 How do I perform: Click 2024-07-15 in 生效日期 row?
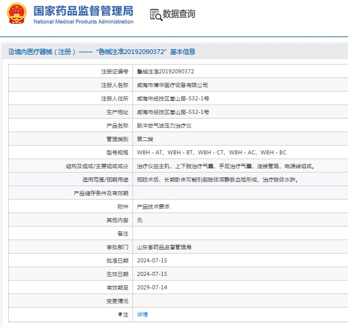(152, 274)
